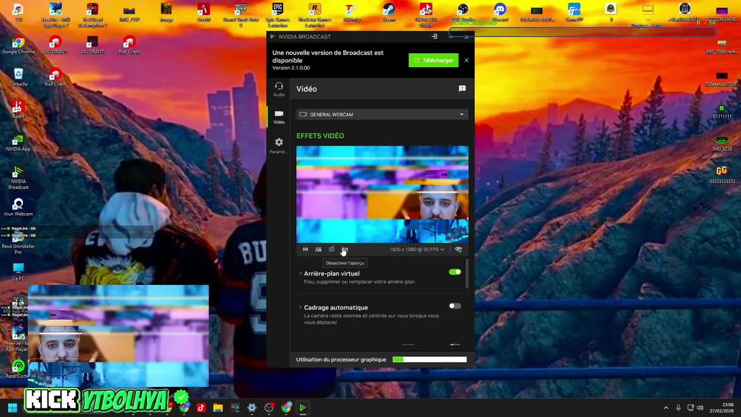The width and height of the screenshot is (741, 417).
Task: Select the GamePP desktop icon
Action: coord(574,13)
